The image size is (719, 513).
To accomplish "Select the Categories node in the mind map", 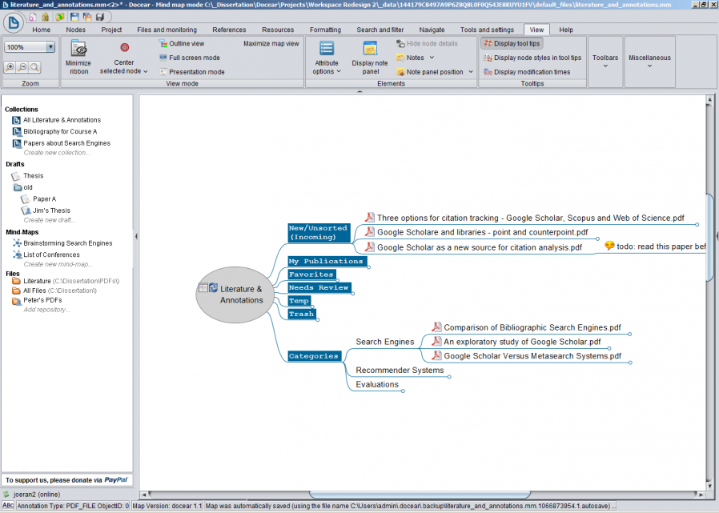I will 314,356.
